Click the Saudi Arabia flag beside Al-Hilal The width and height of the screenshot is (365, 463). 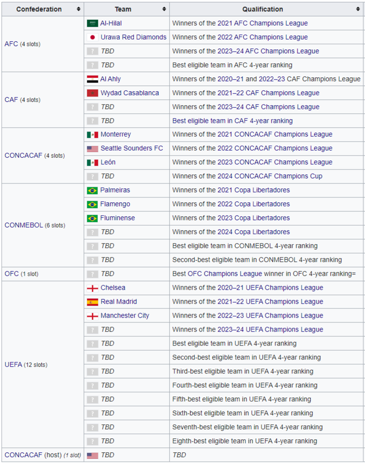[x=92, y=24]
